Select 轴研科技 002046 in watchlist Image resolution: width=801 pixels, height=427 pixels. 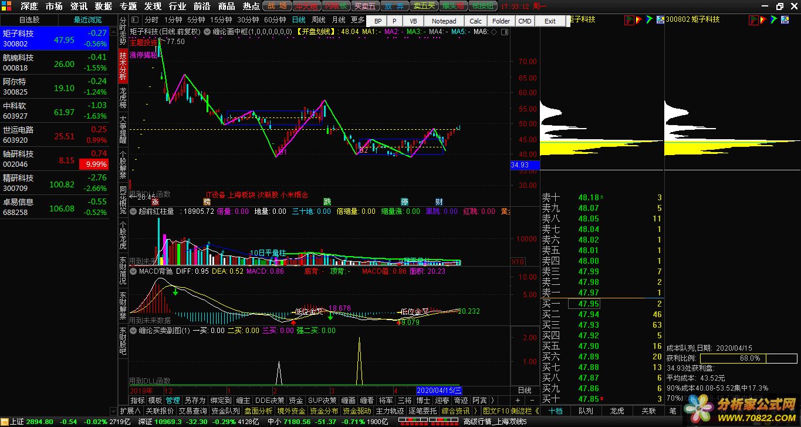point(55,159)
